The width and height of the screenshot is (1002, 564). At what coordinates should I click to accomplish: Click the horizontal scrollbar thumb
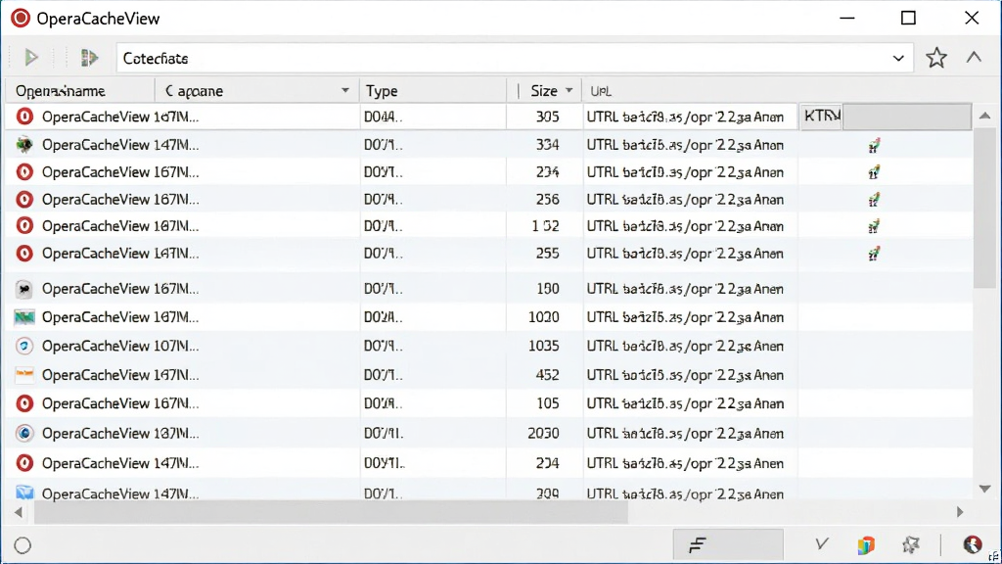pos(331,511)
